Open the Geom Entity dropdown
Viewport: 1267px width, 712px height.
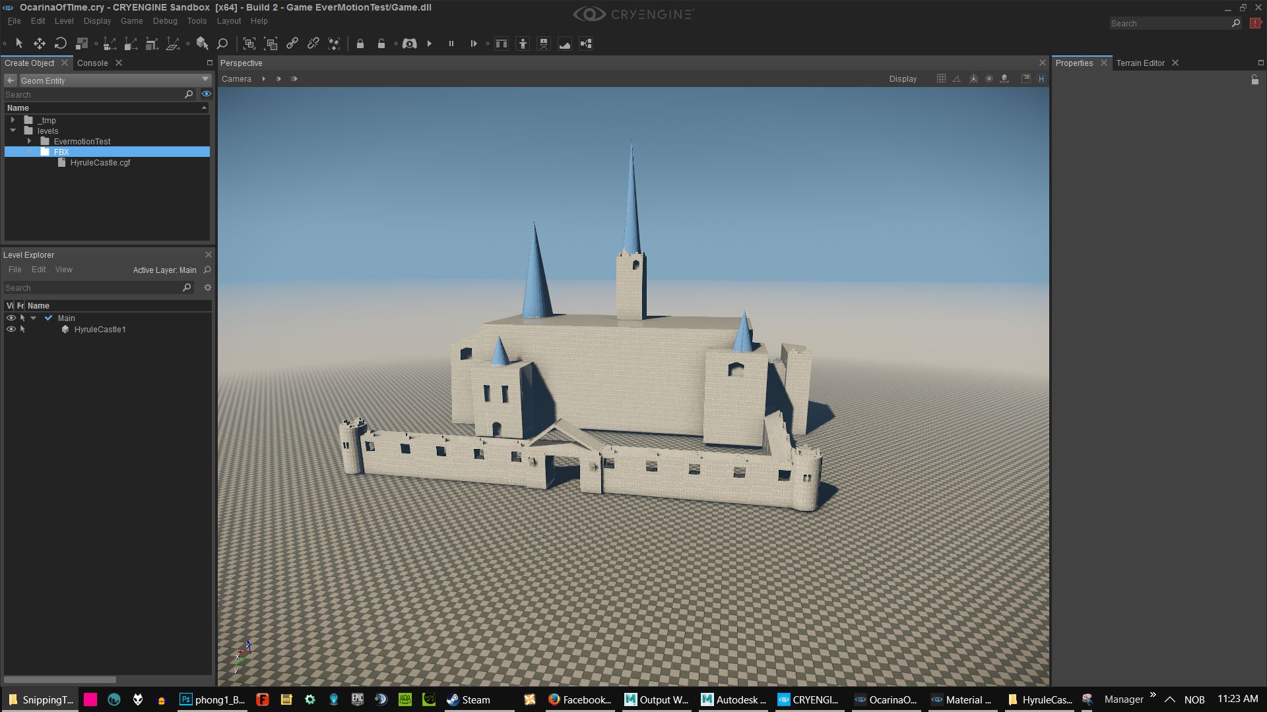pyautogui.click(x=114, y=80)
